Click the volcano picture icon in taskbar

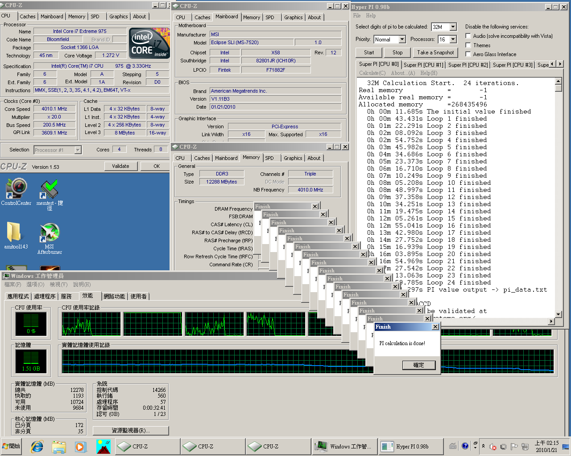pyautogui.click(x=103, y=446)
